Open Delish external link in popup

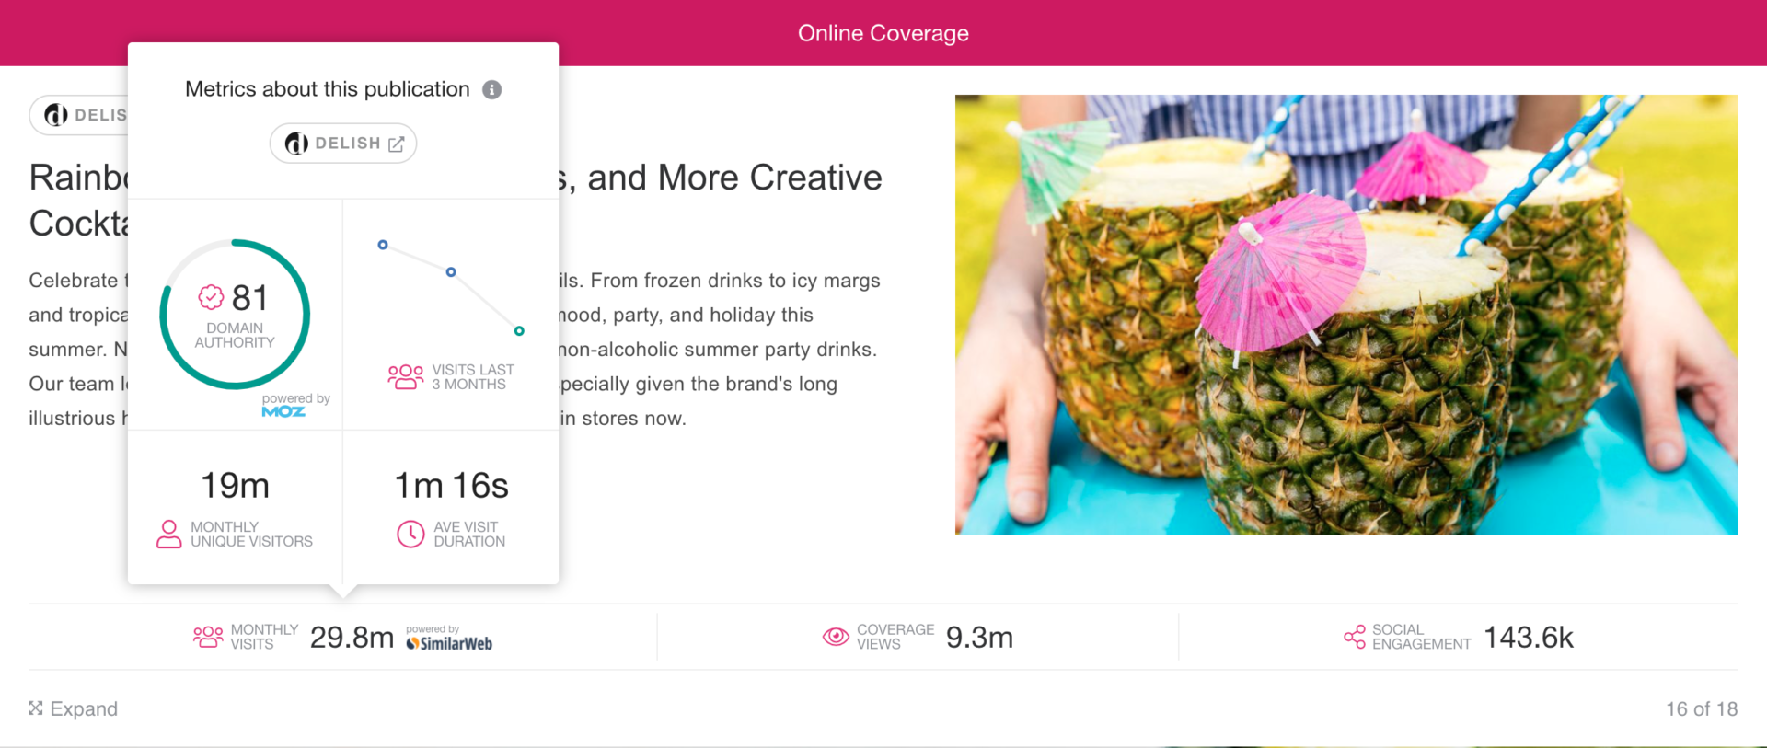pyautogui.click(x=397, y=144)
